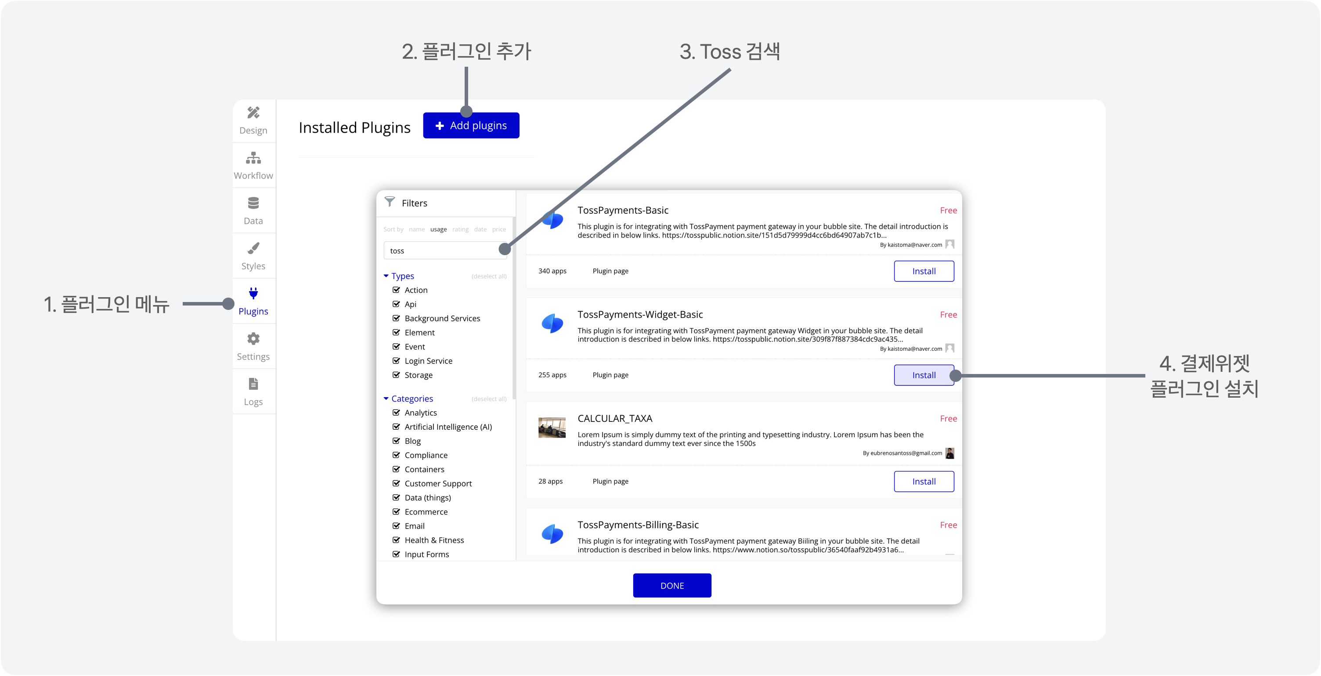
Task: Uncheck the Health & Fitness checkbox
Action: pyautogui.click(x=397, y=540)
